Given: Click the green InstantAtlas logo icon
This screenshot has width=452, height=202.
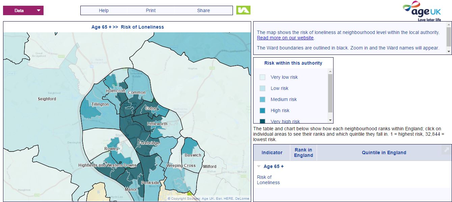Looking at the screenshot, I should (x=243, y=10).
